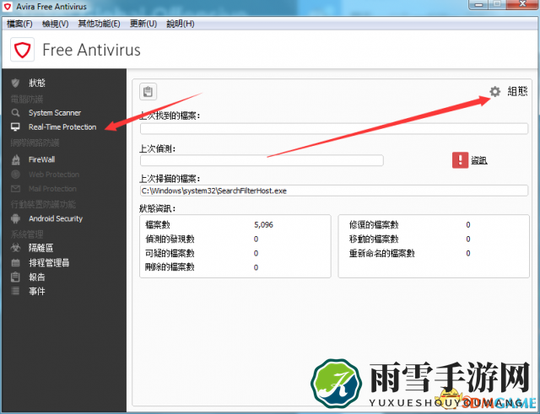Click the Mail Protection envelope icon
The image size is (540, 414).
(15, 189)
